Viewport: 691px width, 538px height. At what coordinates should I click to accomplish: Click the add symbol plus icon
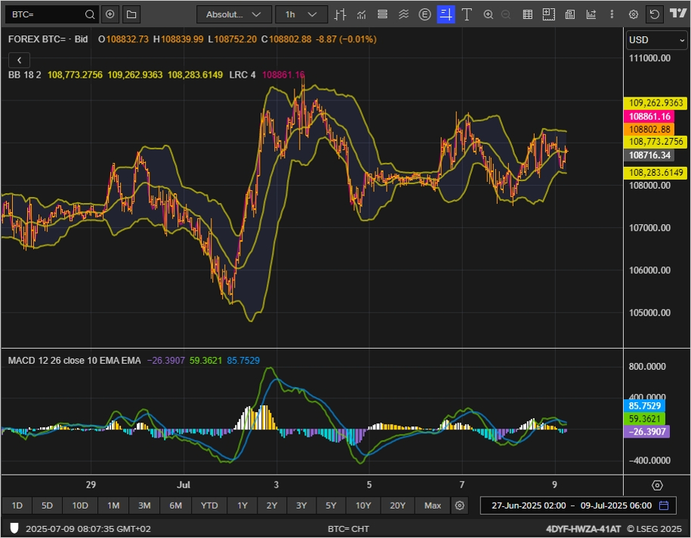110,14
